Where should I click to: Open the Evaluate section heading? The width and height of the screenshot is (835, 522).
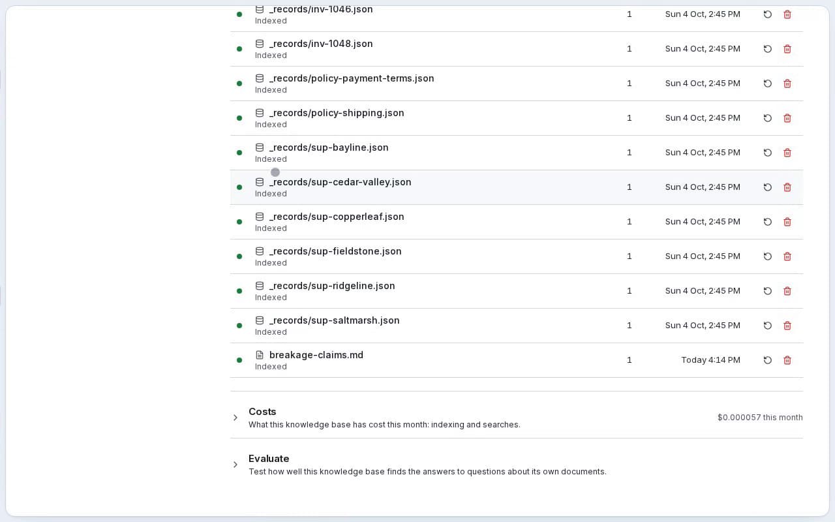269,459
